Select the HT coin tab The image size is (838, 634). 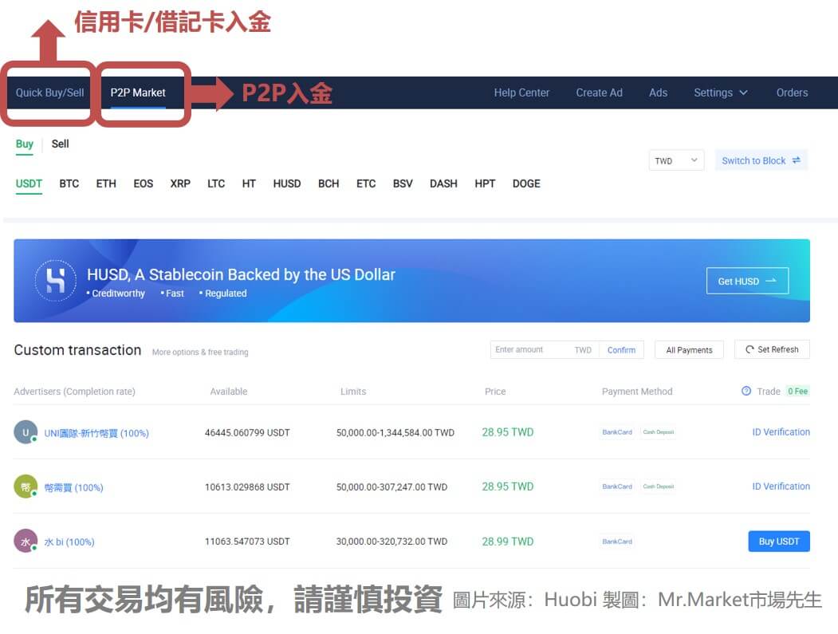pyautogui.click(x=249, y=184)
